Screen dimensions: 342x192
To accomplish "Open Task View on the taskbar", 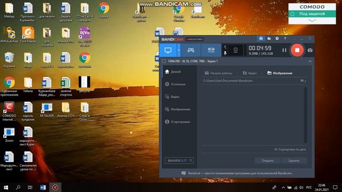I will pos(30,187).
